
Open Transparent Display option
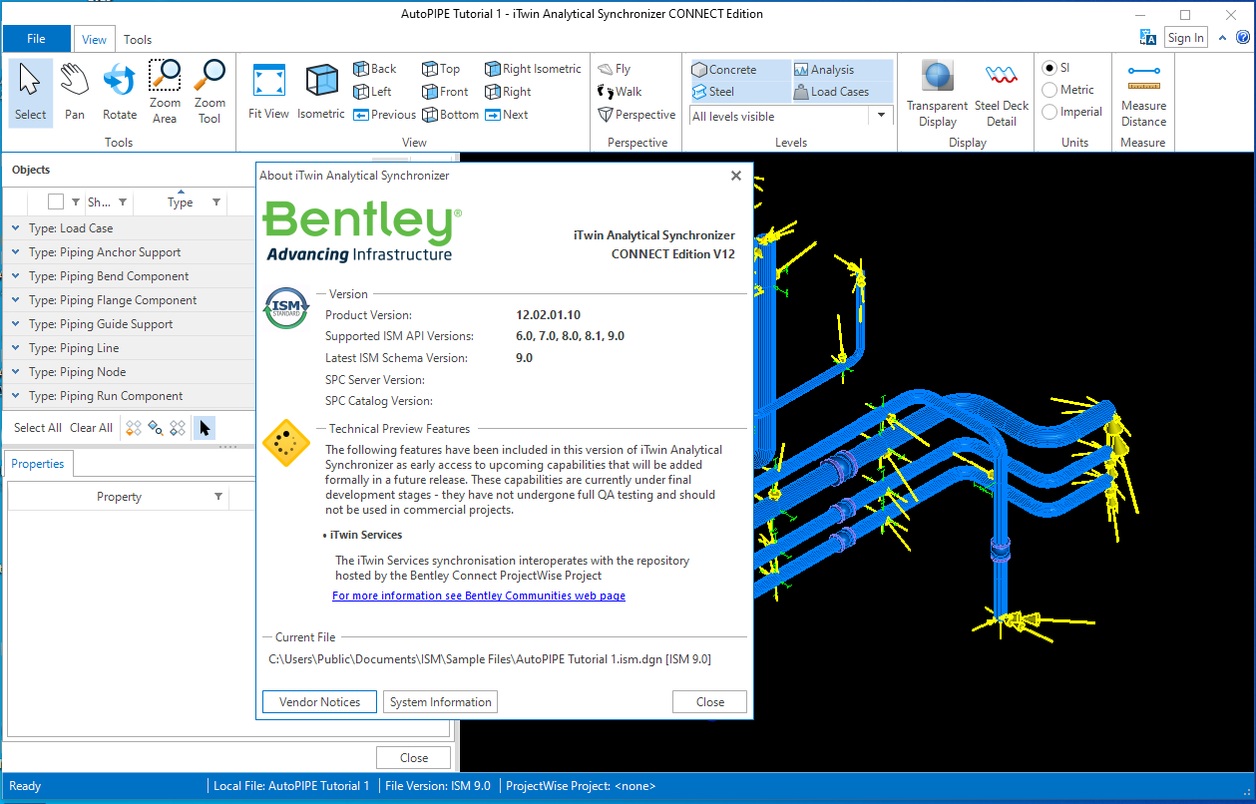point(937,94)
